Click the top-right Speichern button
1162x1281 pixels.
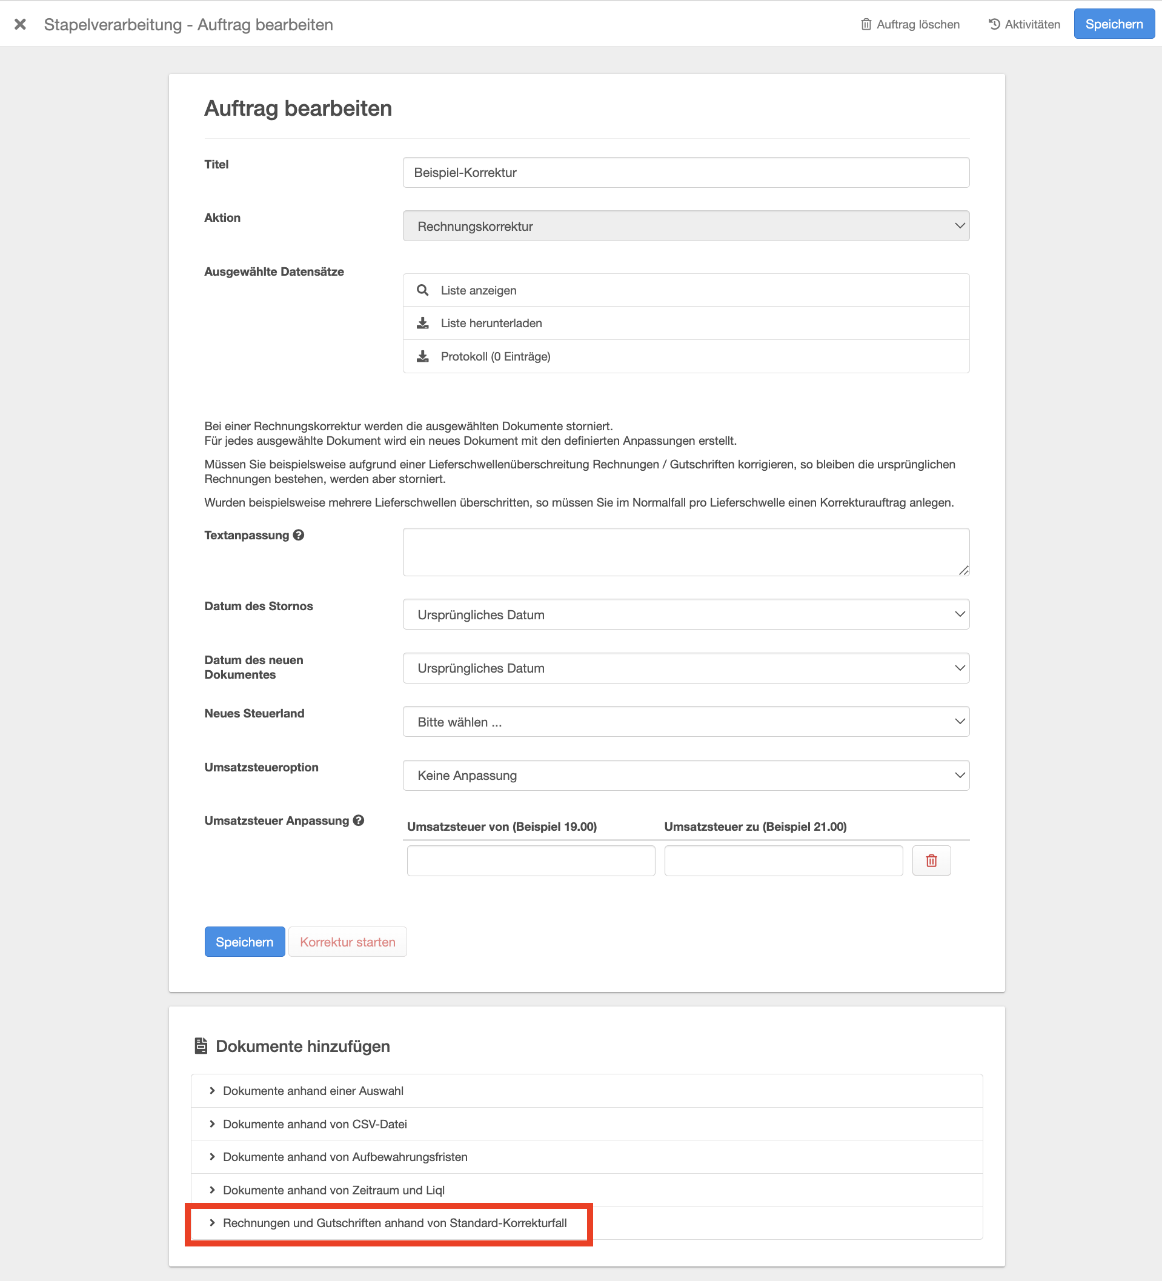(1114, 24)
